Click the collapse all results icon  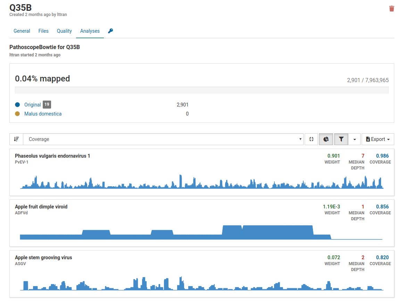point(311,139)
